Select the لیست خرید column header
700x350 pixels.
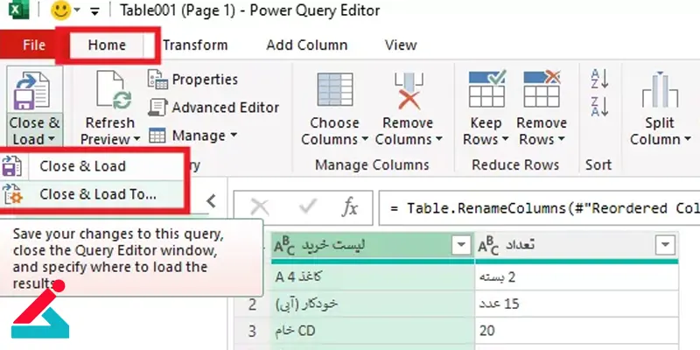click(x=373, y=245)
